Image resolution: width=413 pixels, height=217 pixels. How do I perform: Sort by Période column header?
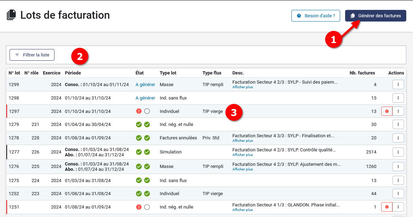point(73,73)
